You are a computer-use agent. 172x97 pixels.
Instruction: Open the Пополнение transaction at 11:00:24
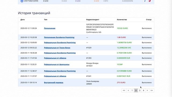tap(49, 28)
